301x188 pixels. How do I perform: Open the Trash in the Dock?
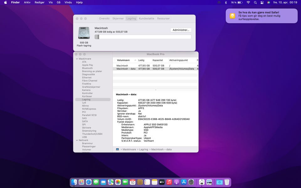tap(227, 182)
